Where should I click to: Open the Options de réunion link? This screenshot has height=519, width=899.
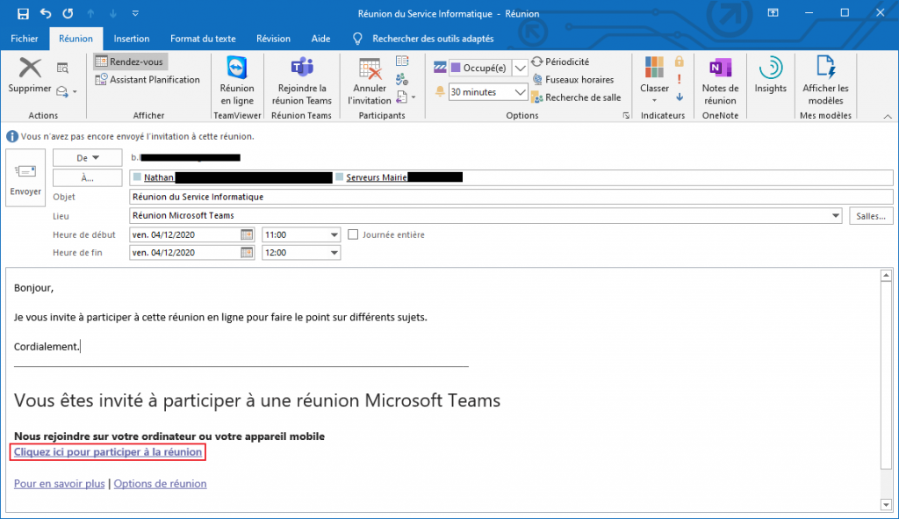point(160,484)
